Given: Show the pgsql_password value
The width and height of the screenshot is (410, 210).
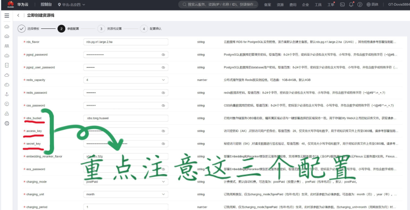Looking at the screenshot, I should [163, 55].
